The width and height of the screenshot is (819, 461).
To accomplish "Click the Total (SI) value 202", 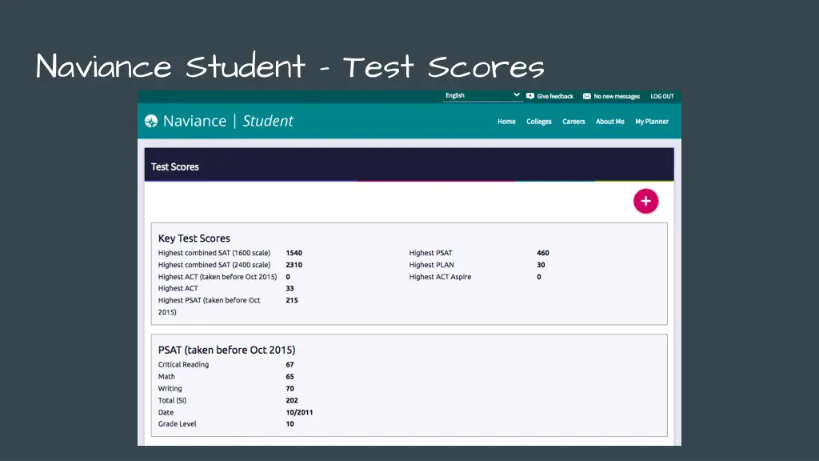I will (x=291, y=401).
